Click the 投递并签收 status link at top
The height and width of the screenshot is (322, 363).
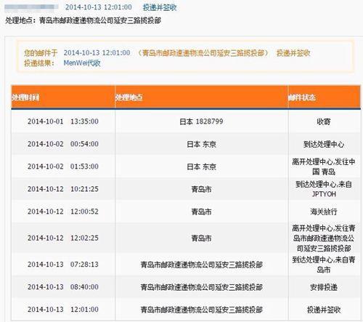[160, 7]
